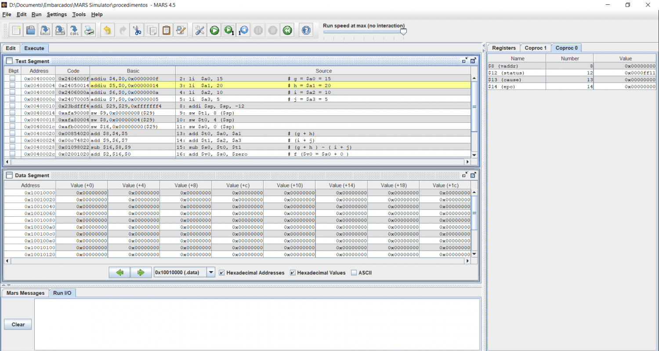Image resolution: width=659 pixels, height=351 pixels.
Task: Open the File menu
Action: coord(7,14)
